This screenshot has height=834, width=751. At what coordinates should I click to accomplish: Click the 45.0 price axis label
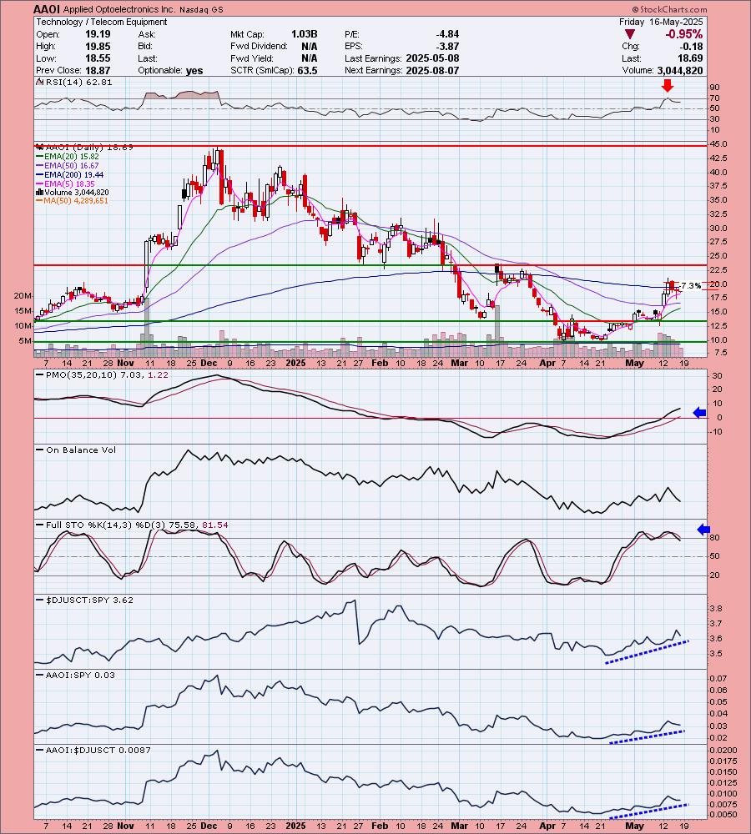coord(718,144)
